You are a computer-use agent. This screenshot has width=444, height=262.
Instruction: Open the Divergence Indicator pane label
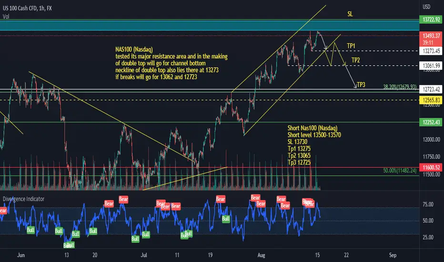23,199
